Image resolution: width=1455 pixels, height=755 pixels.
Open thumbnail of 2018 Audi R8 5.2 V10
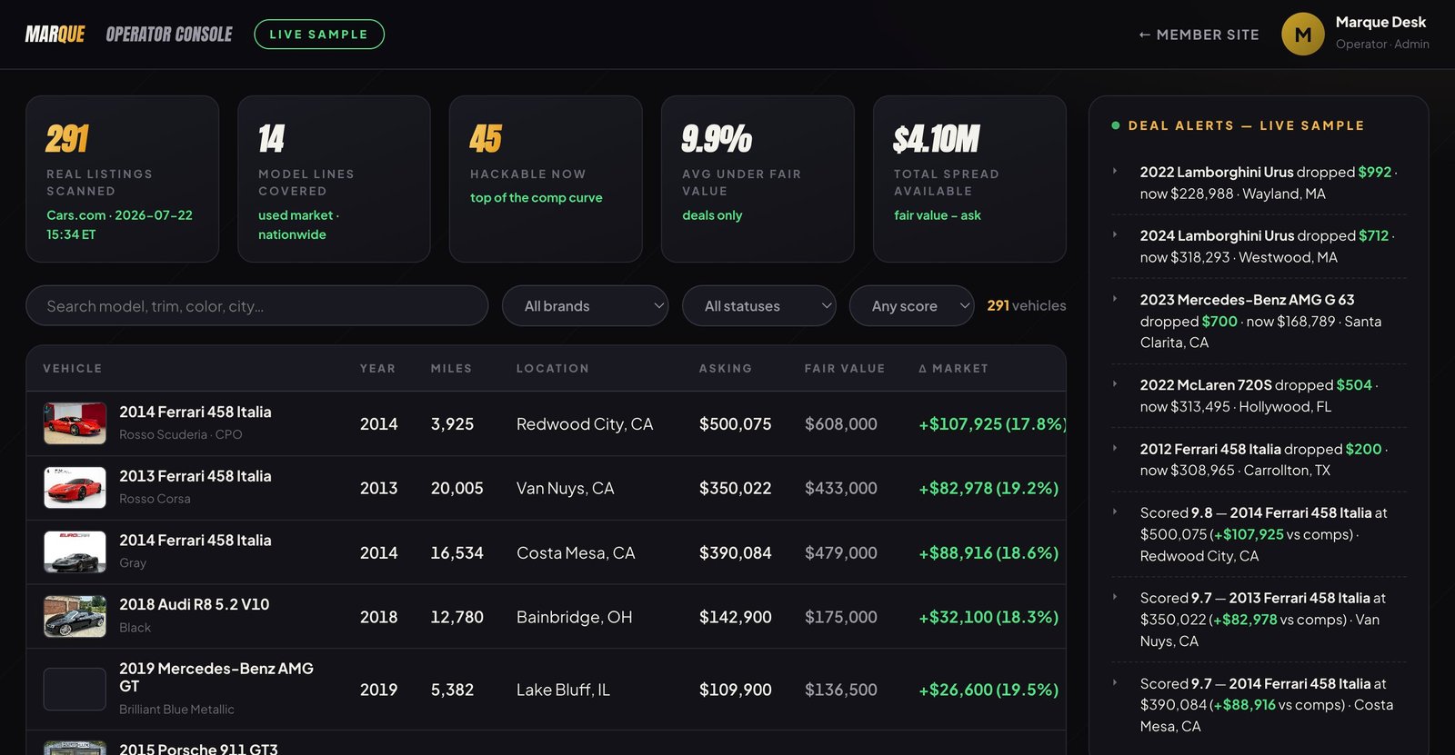[x=75, y=617]
